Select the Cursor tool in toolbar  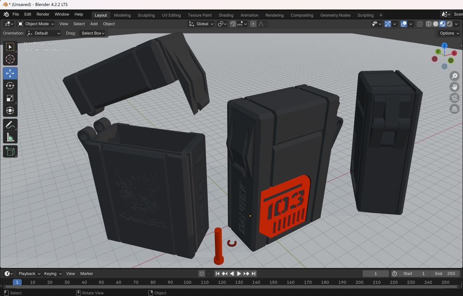pyautogui.click(x=10, y=59)
